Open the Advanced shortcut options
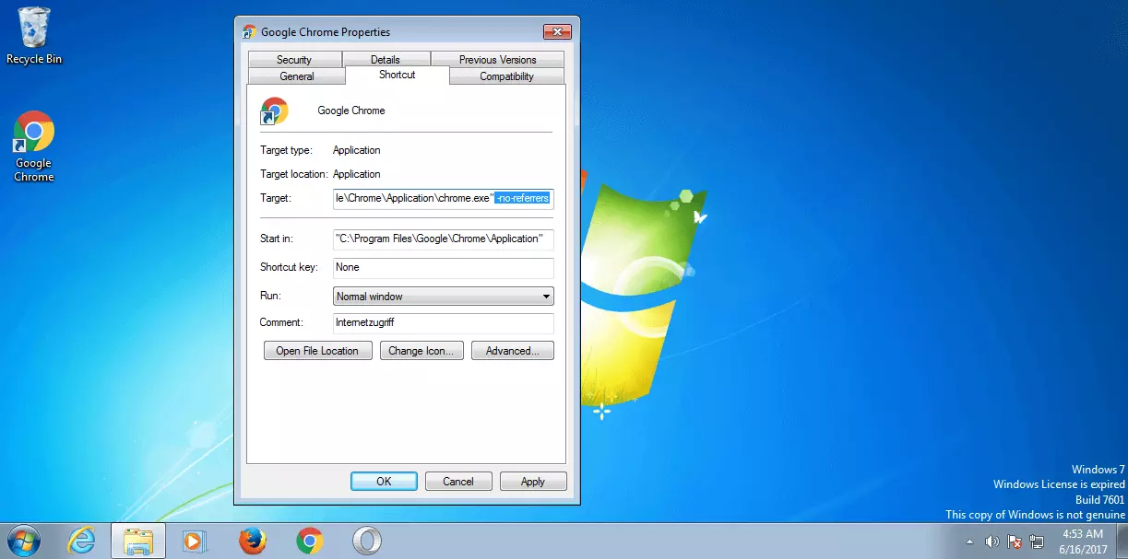 click(x=512, y=351)
